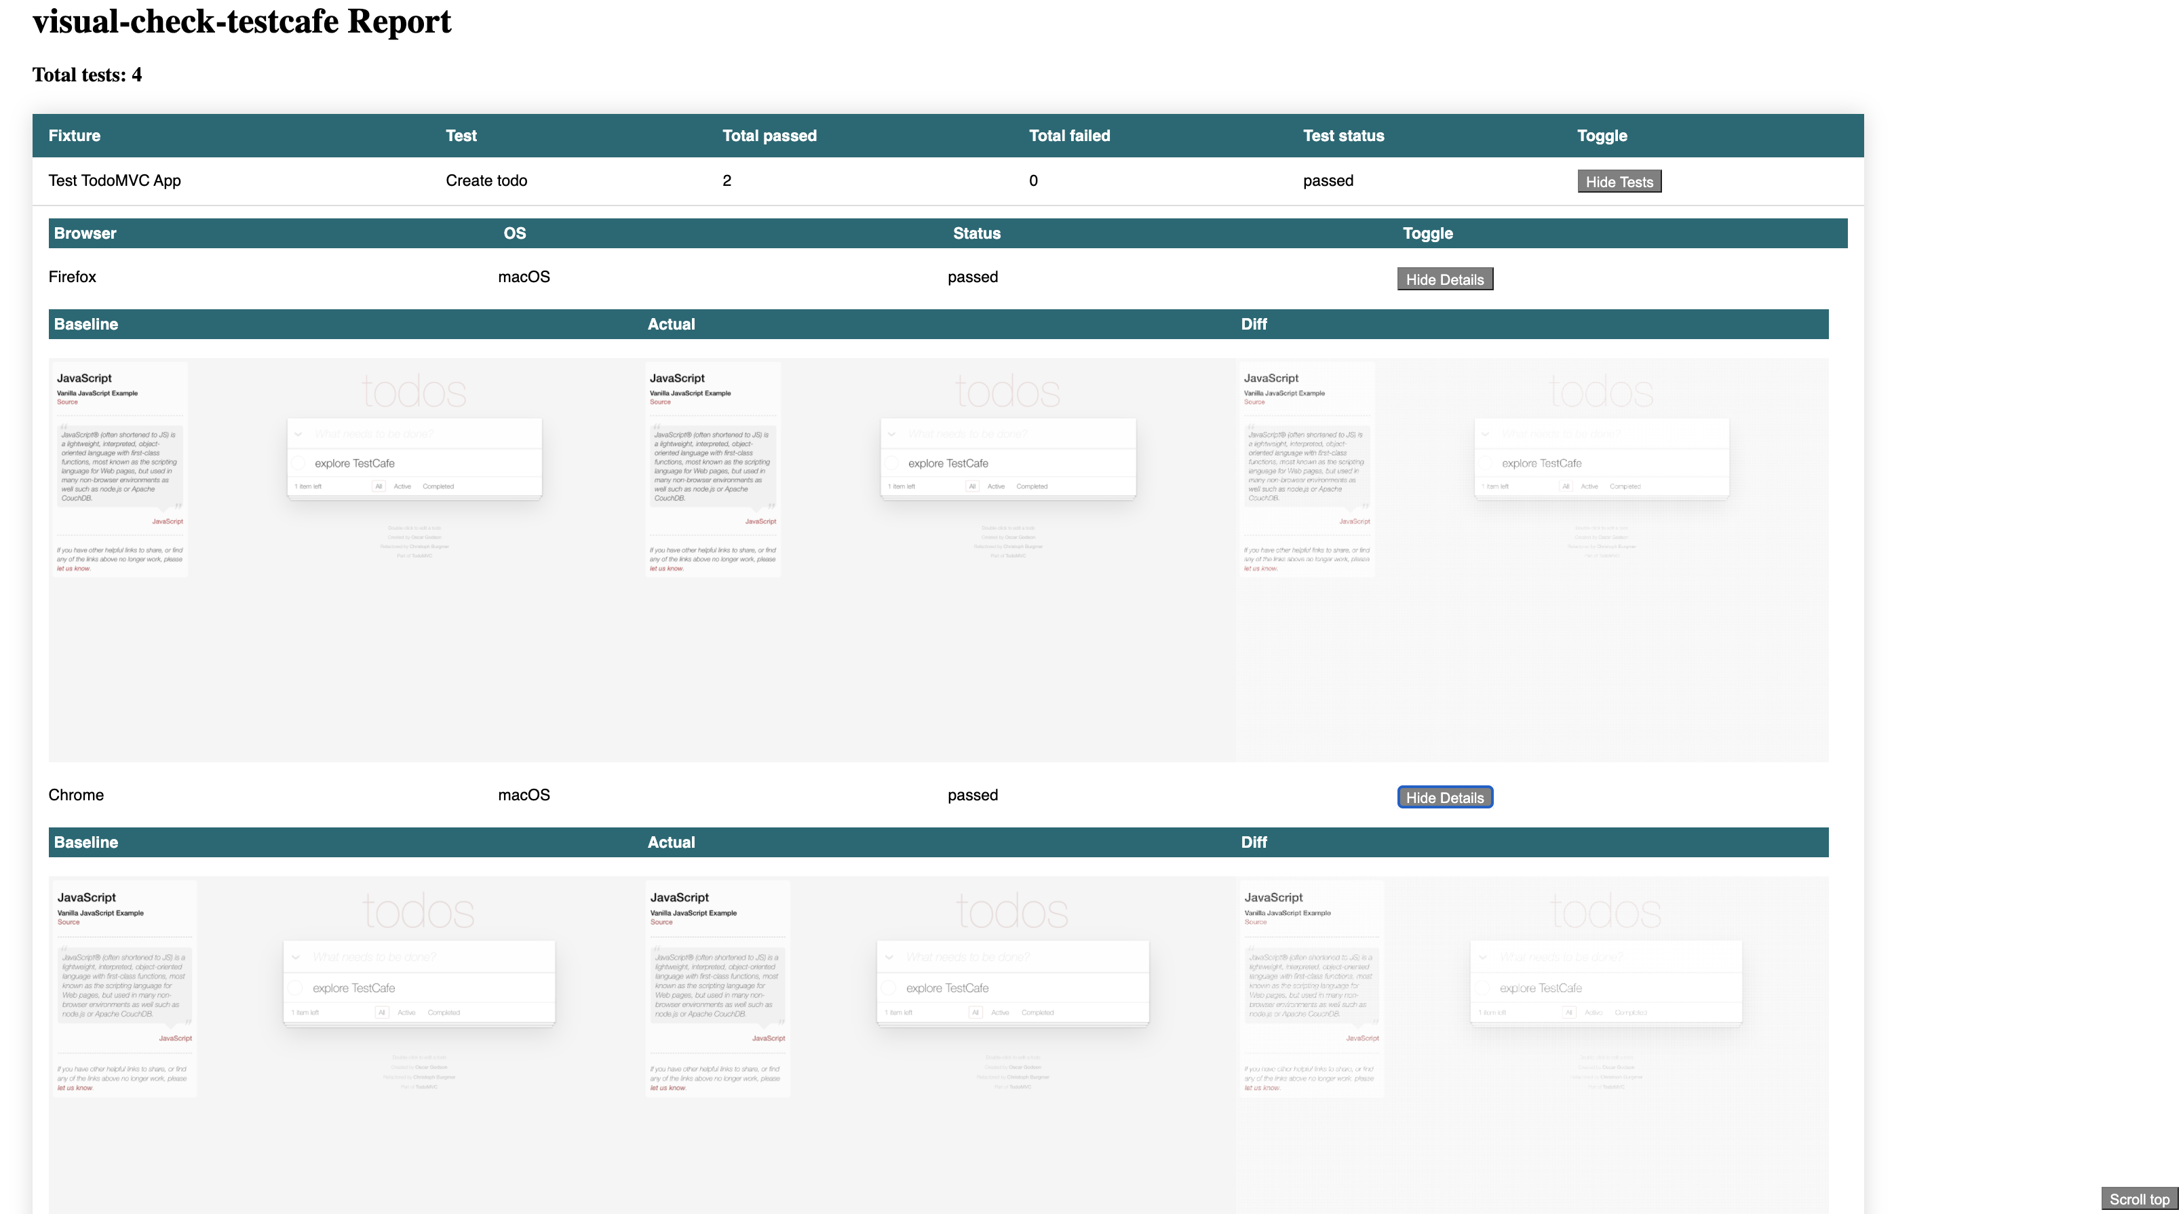Viewport: 2183px width, 1214px height.
Task: Hide details for the Firefox row
Action: (x=1444, y=279)
